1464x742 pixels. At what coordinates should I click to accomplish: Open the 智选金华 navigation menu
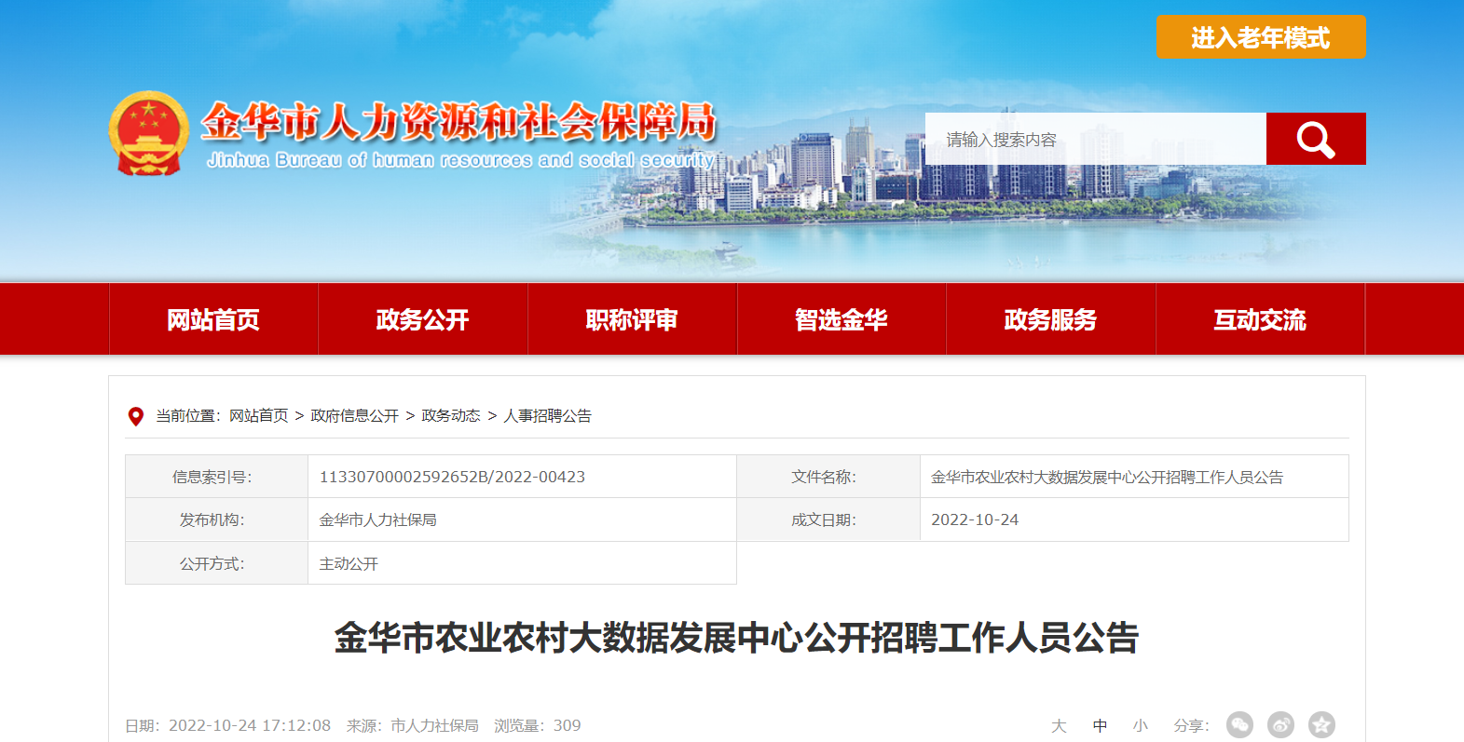point(841,319)
